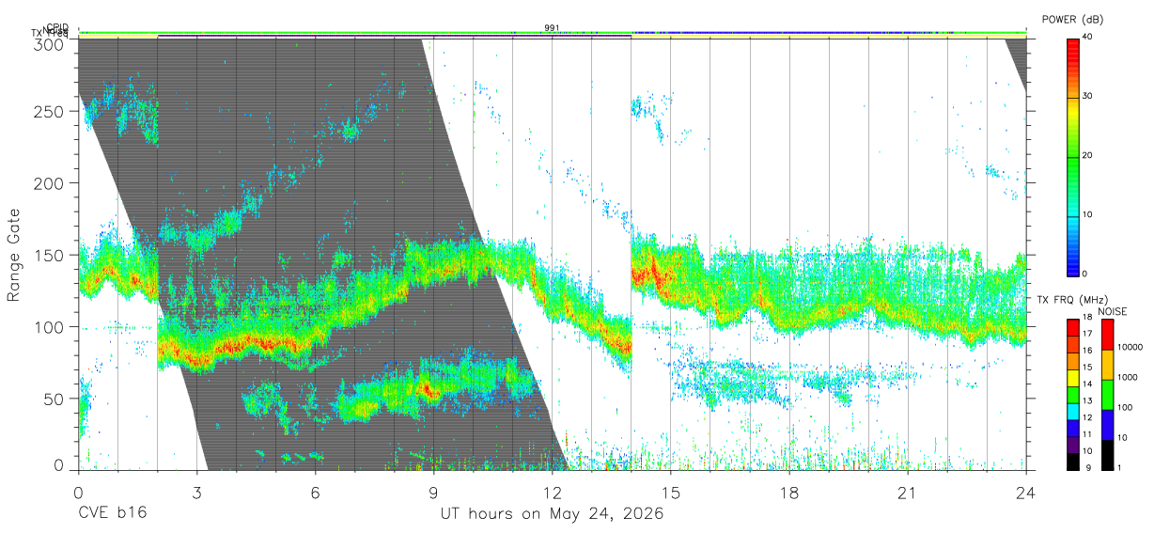Click the 24 tick on UT hours axis
The height and width of the screenshot is (533, 1154).
(x=1026, y=492)
